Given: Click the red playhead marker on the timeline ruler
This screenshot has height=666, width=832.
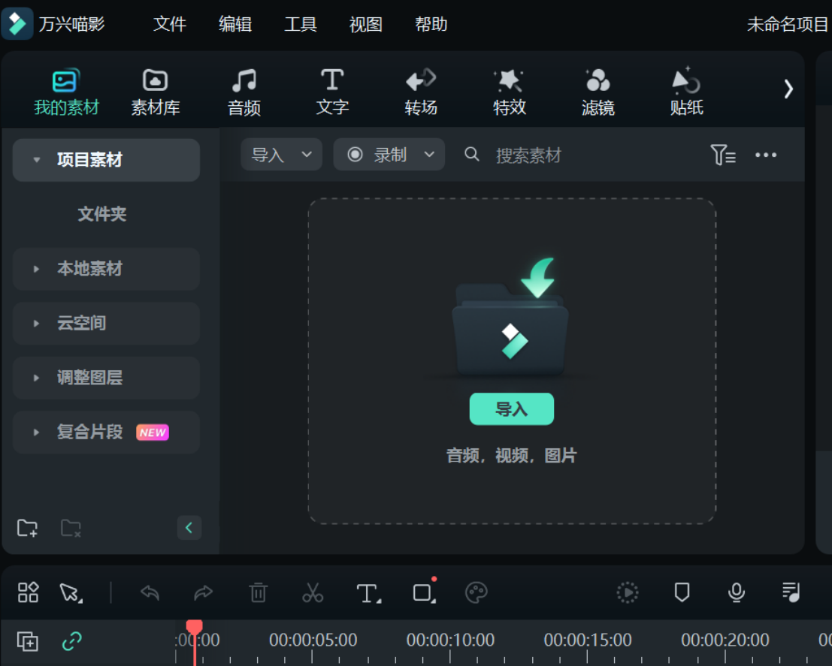Looking at the screenshot, I should click(195, 624).
